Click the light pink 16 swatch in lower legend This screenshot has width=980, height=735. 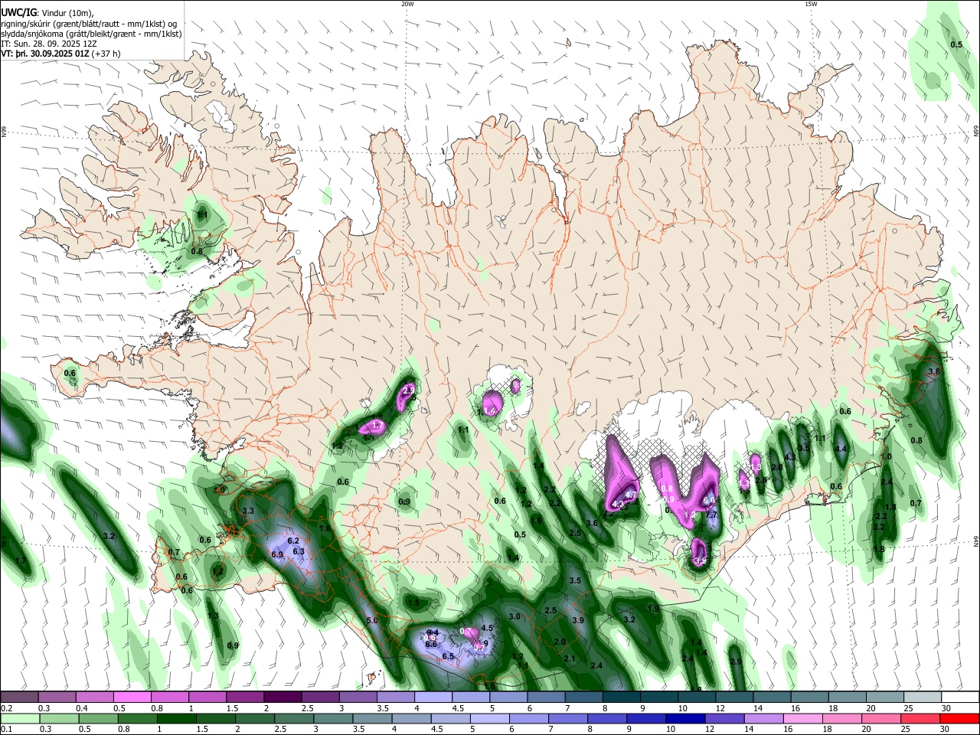[802, 718]
